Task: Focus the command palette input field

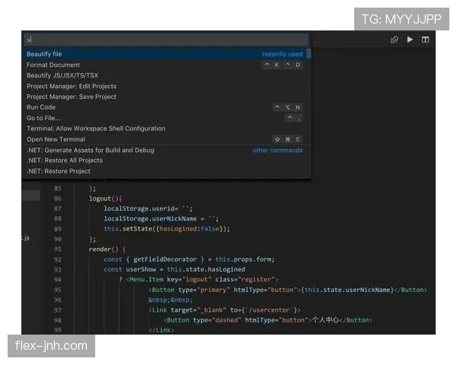Action: click(165, 40)
